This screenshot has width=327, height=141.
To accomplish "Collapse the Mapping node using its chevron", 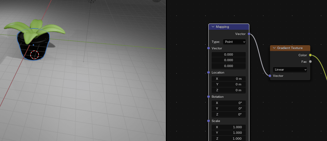I will click(213, 27).
